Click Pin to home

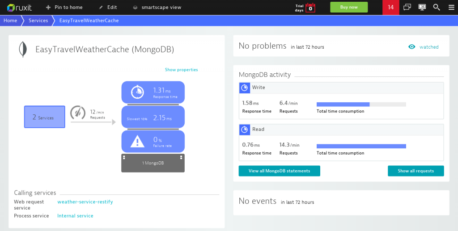(68, 7)
